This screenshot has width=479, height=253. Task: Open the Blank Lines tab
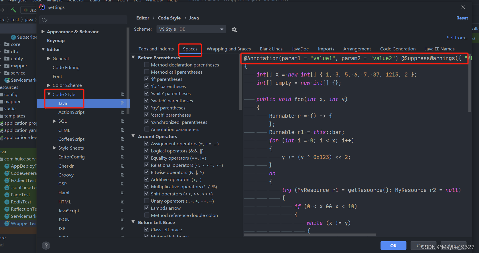(x=271, y=49)
